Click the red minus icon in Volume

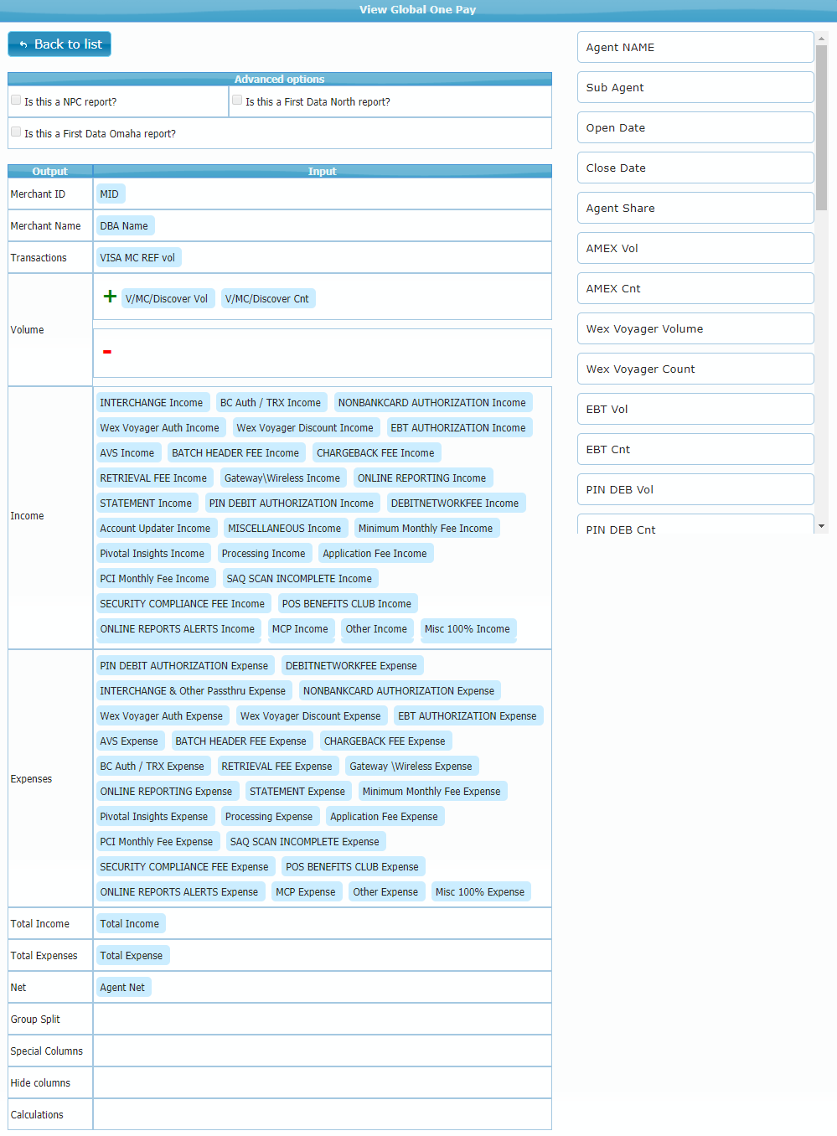[x=107, y=352]
